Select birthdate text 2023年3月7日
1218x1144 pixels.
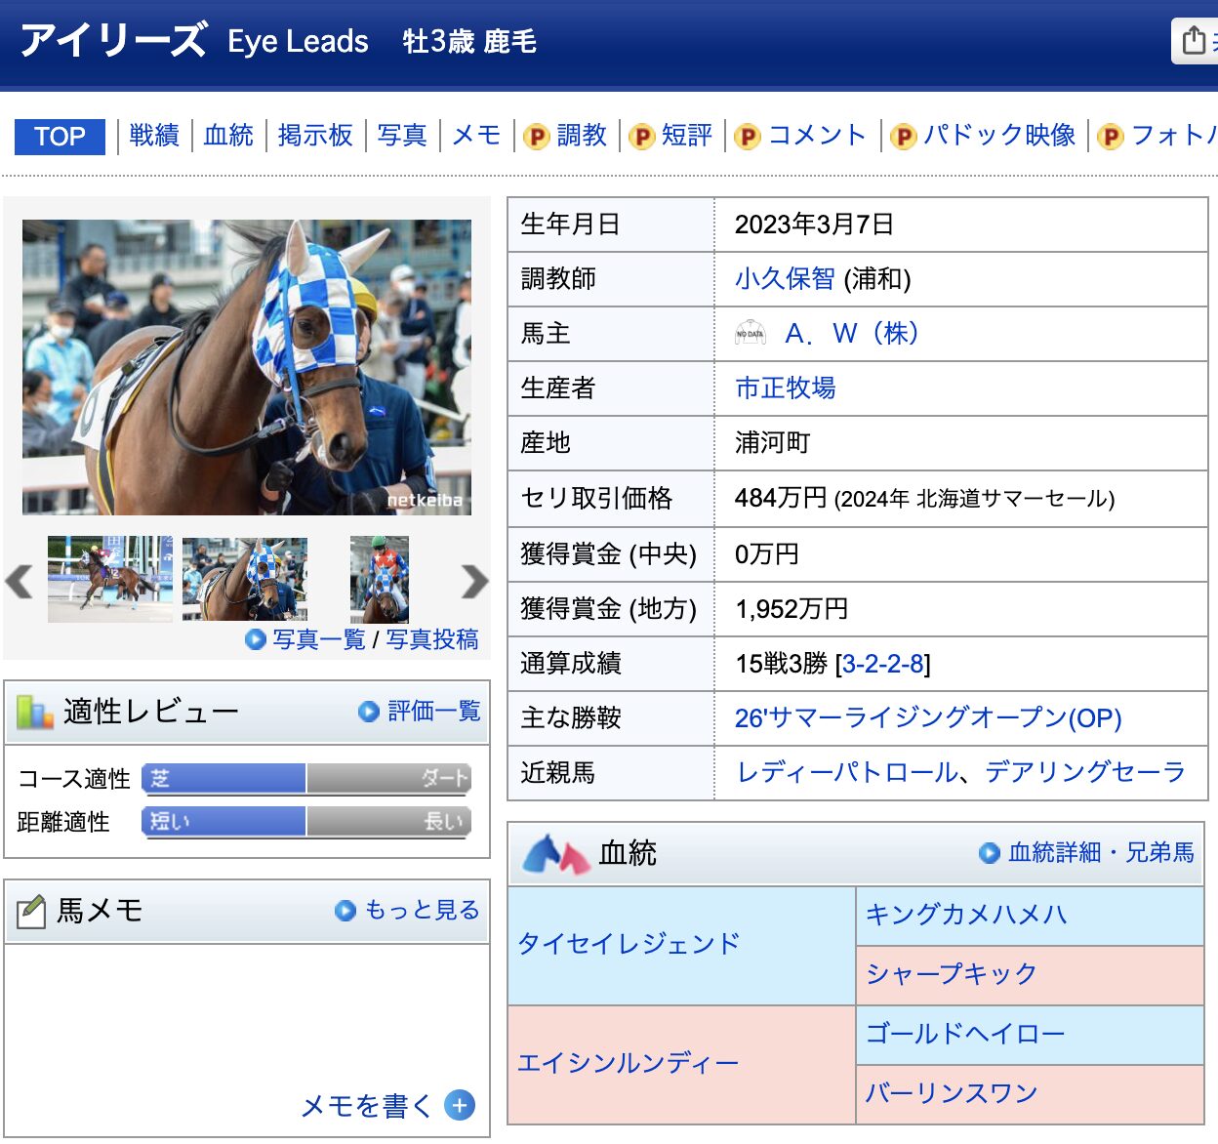(x=814, y=225)
